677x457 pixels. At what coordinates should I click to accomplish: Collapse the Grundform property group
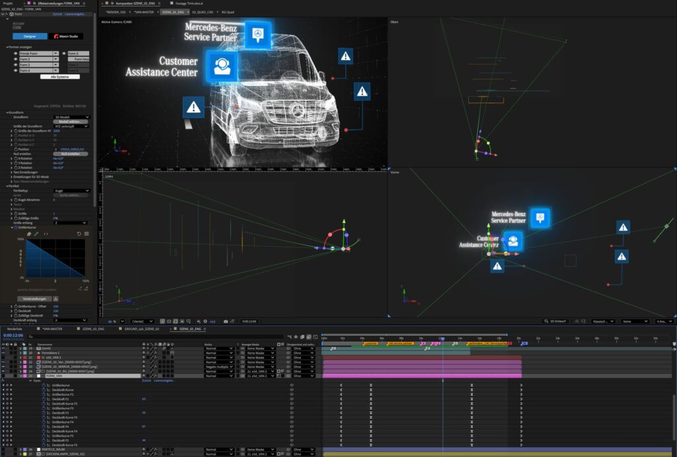tap(9, 111)
